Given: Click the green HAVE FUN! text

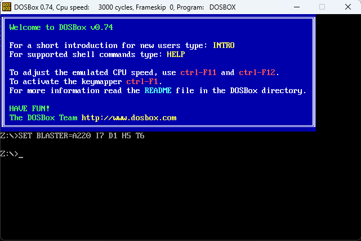Looking at the screenshot, I should (x=29, y=108).
